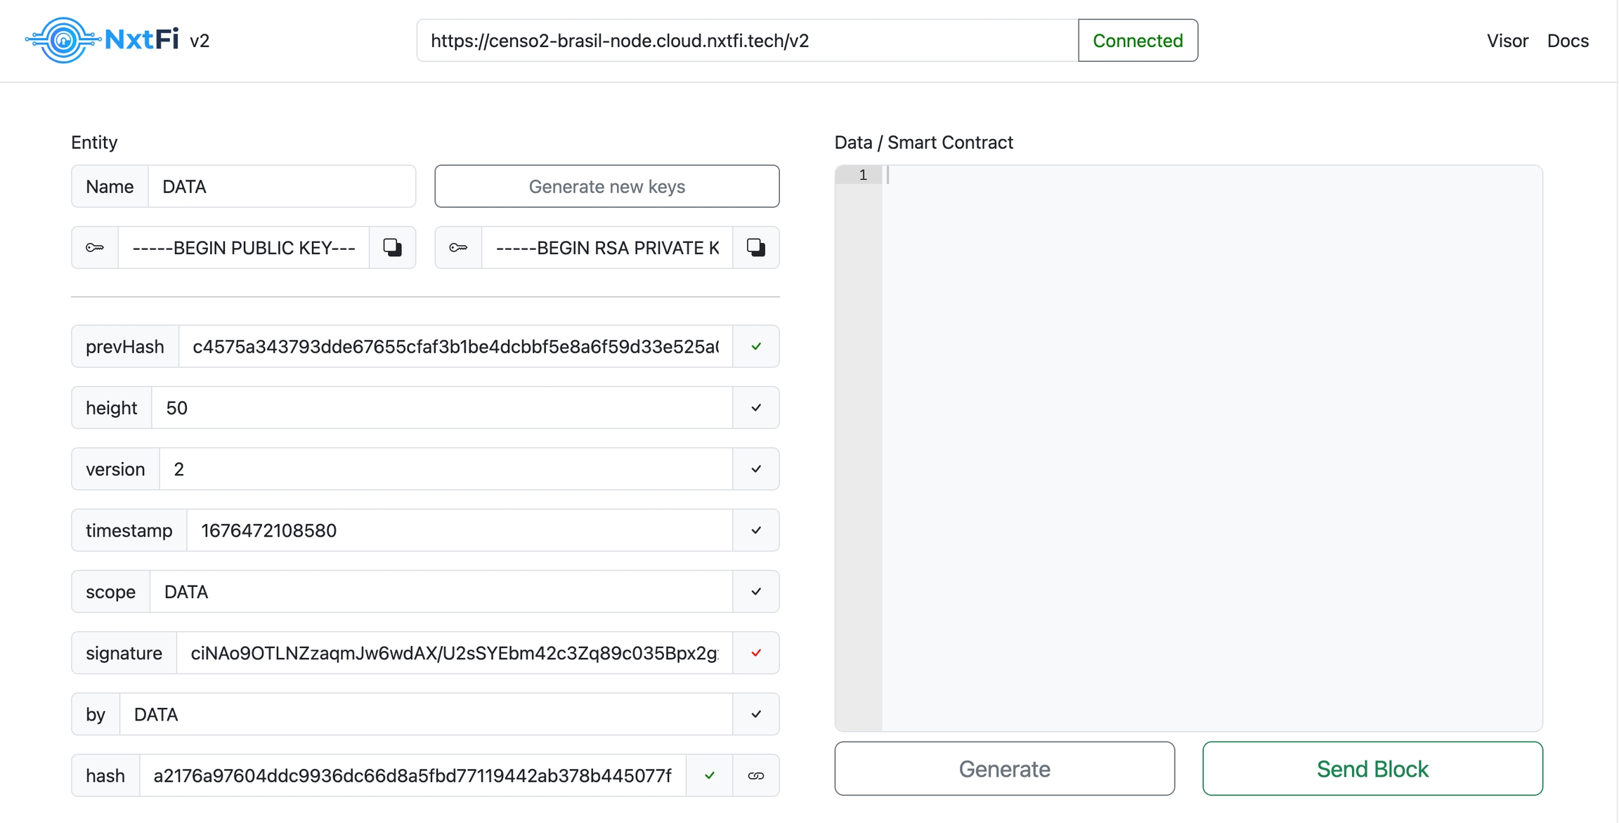The width and height of the screenshot is (1619, 823).
Task: Click the public key icon
Action: click(x=95, y=247)
